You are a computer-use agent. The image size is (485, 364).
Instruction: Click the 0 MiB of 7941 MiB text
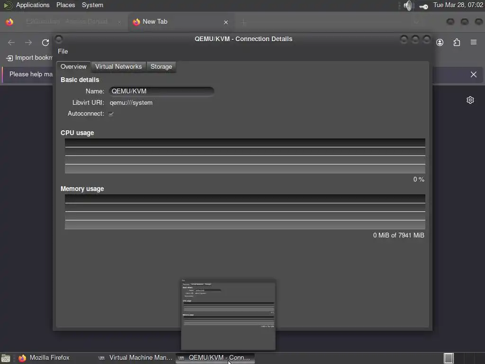(x=399, y=235)
